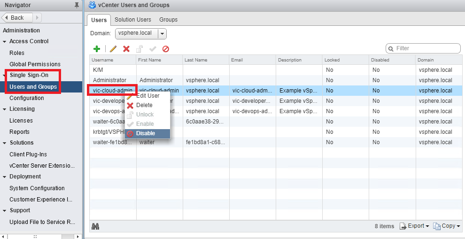Collapse the Access Control section
Screen dimensions: 465x239
[5, 41]
